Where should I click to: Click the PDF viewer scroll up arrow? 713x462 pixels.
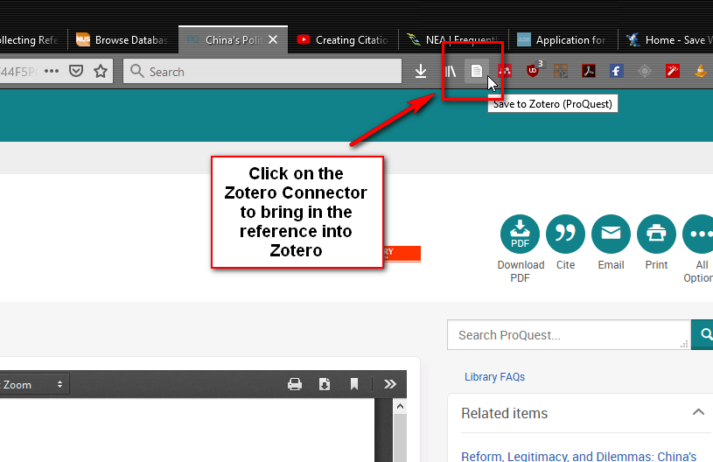400,406
